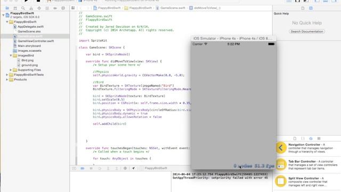The height and width of the screenshot is (192, 341).
Task: Collapse the FlappyBirdSwift project root
Action: point(3,15)
